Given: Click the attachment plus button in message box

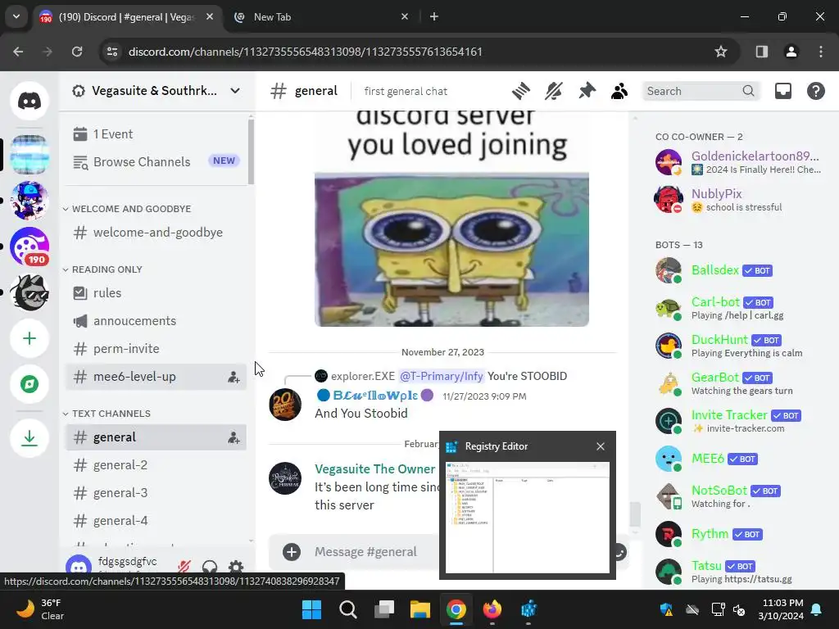Looking at the screenshot, I should [292, 551].
